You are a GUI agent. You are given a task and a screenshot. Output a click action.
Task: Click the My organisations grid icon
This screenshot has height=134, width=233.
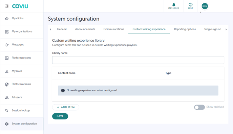pos(7,32)
